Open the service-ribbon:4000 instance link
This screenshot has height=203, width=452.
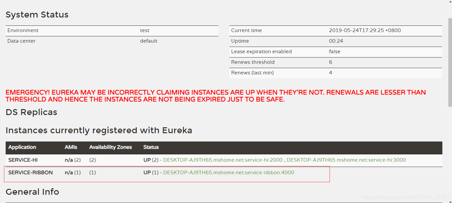click(x=229, y=173)
